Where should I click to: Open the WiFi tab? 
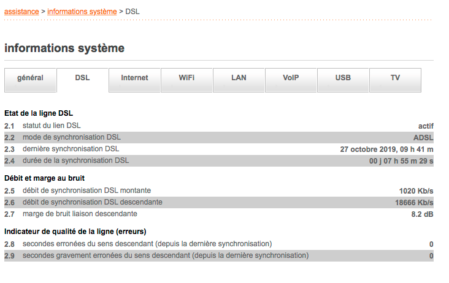pos(186,78)
